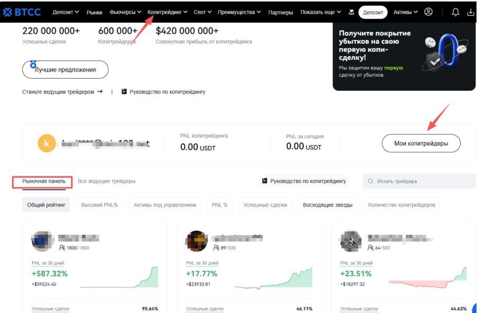Click the first trader's avatar
This screenshot has width=477, height=313.
pos(42,241)
